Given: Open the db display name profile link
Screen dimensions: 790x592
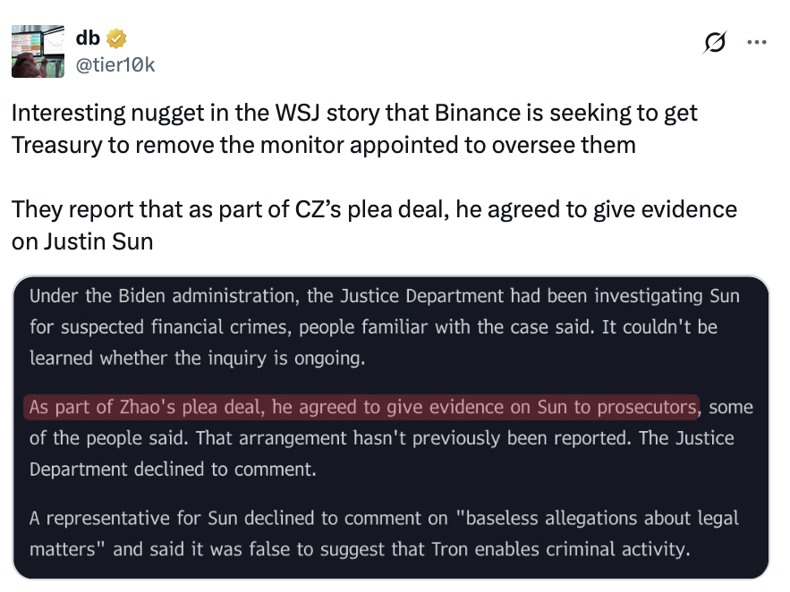Looking at the screenshot, I should [x=88, y=39].
